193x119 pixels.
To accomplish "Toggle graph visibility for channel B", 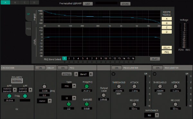I will pyautogui.click(x=167, y=23).
